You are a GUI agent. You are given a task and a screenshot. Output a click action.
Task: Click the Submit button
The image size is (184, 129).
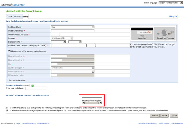(x=164, y=116)
